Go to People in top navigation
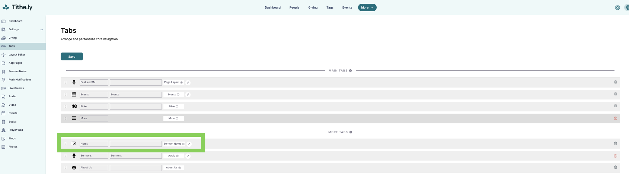 294,7
